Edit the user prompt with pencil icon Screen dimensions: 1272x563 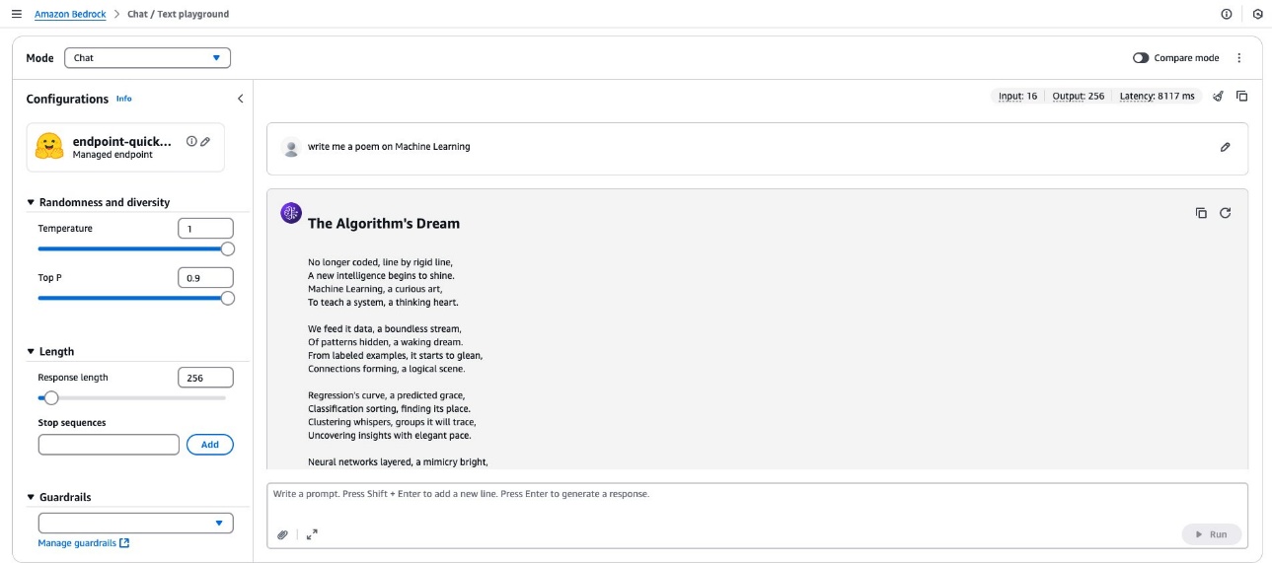tap(1226, 147)
